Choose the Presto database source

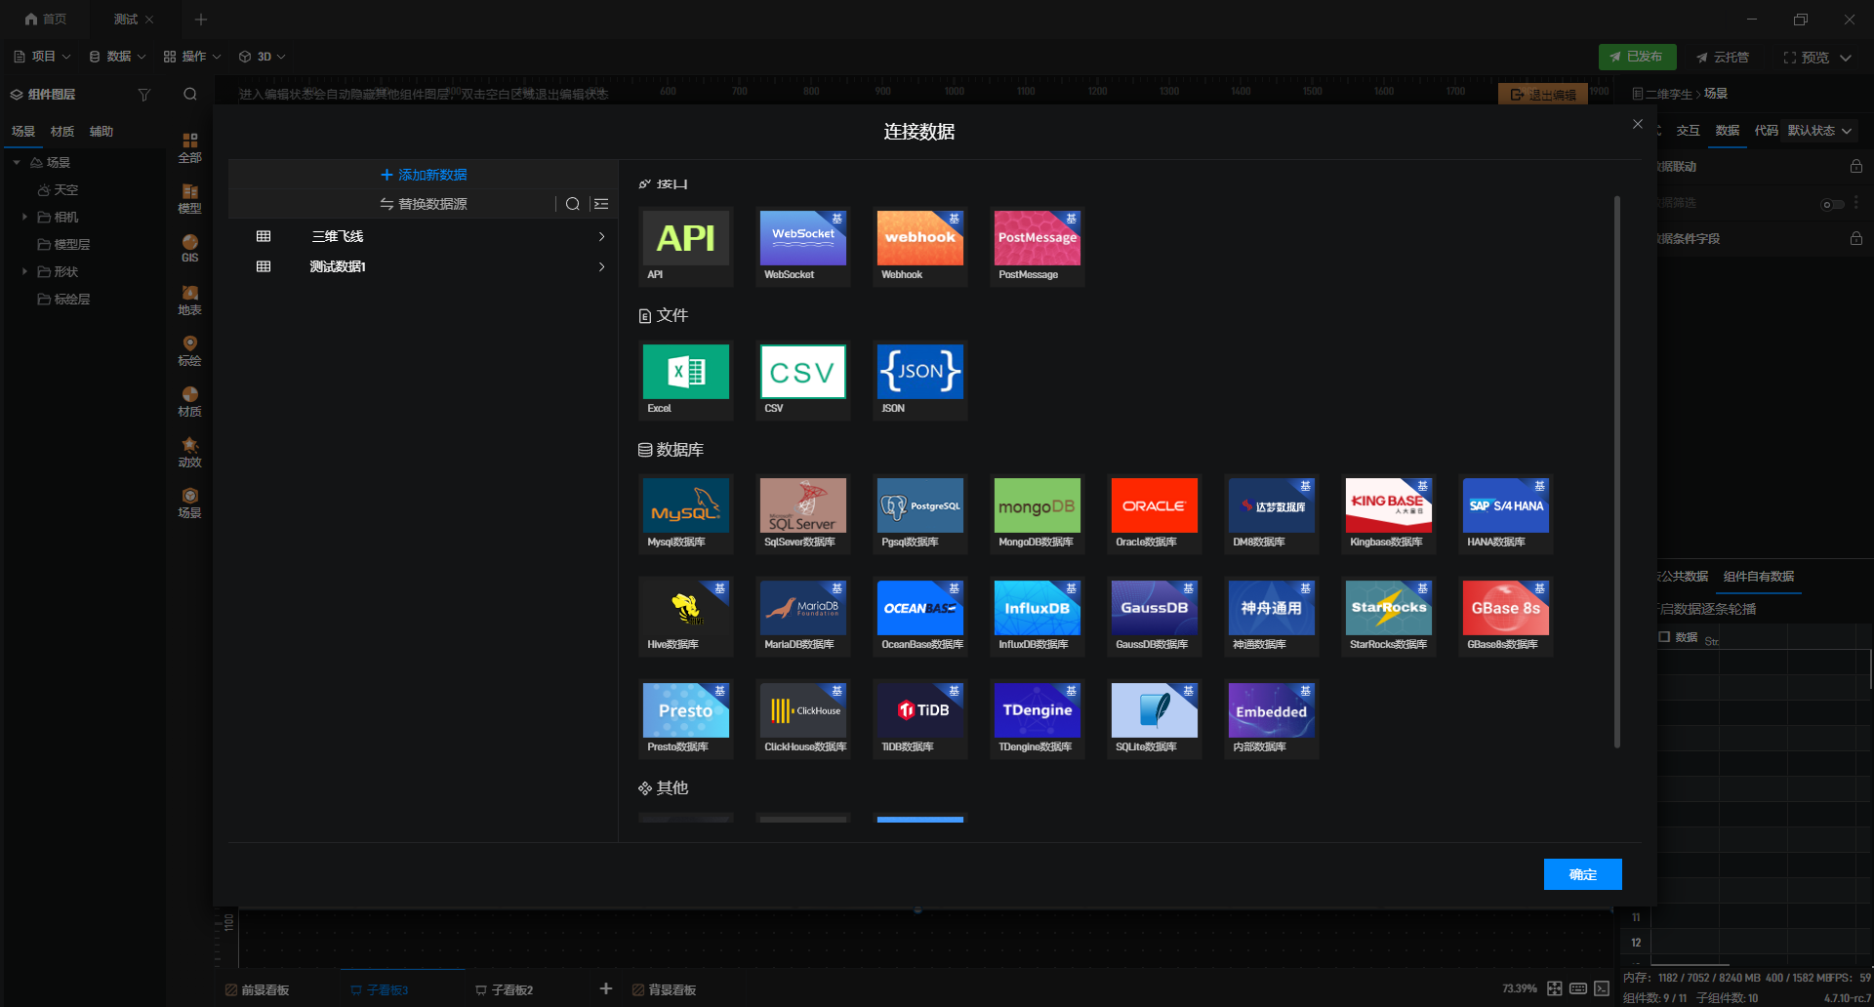686,719
